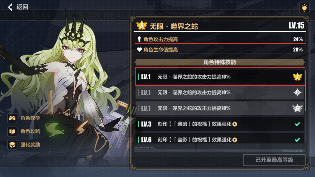Click the book icon for 角色攻略
This screenshot has width=315, height=177.
pos(12,132)
